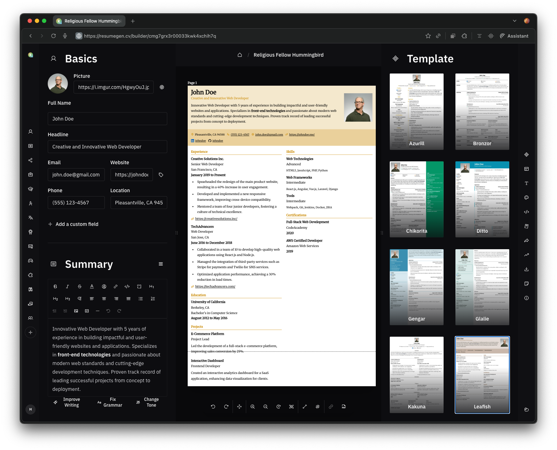Open Website field options via the tag icon
557x450 pixels.
tap(161, 175)
